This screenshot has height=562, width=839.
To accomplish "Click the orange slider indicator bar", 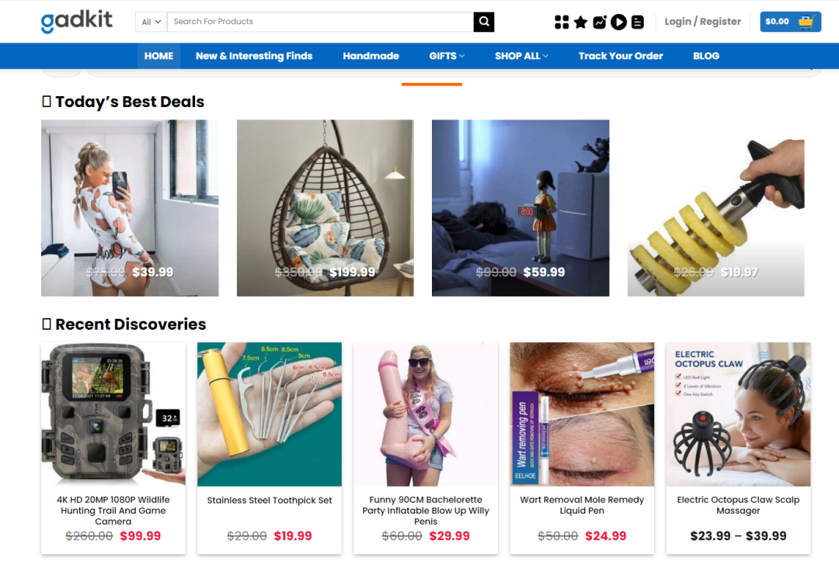I will [432, 84].
